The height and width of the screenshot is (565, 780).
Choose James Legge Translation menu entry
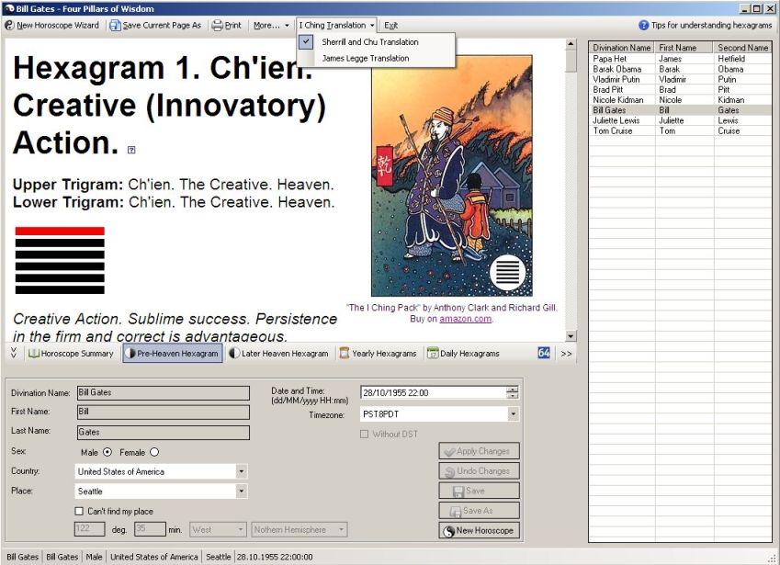pos(366,58)
